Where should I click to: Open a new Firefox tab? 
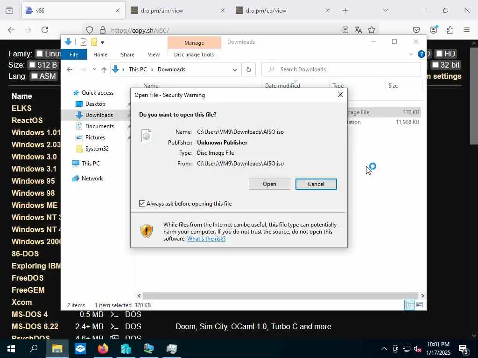click(x=345, y=11)
